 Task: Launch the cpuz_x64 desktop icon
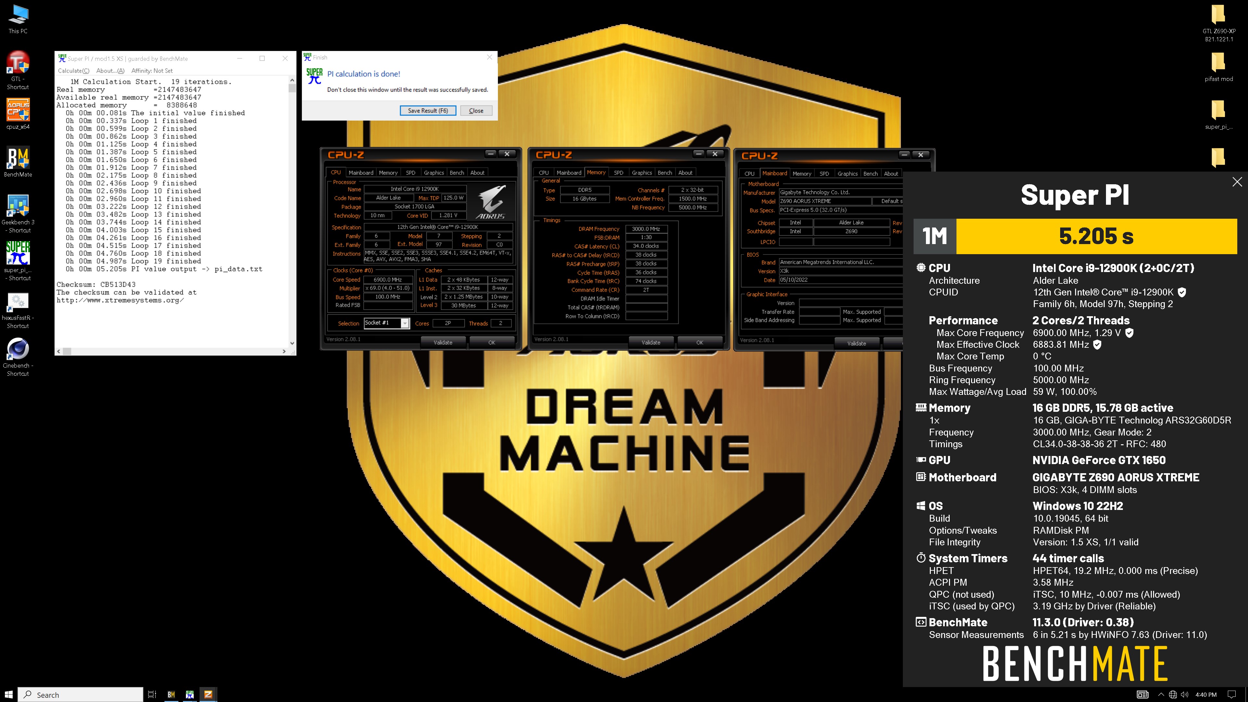tap(18, 114)
